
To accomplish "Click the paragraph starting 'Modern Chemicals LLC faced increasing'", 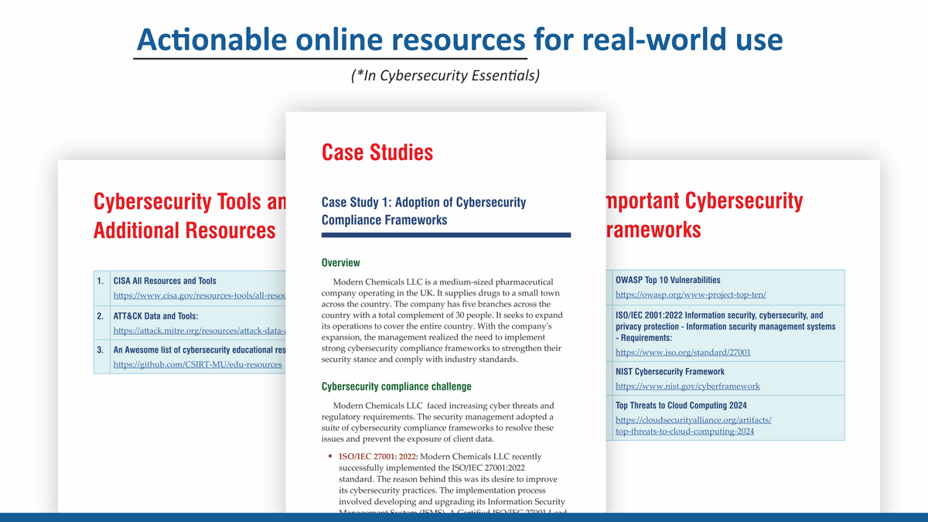I will pos(438,422).
